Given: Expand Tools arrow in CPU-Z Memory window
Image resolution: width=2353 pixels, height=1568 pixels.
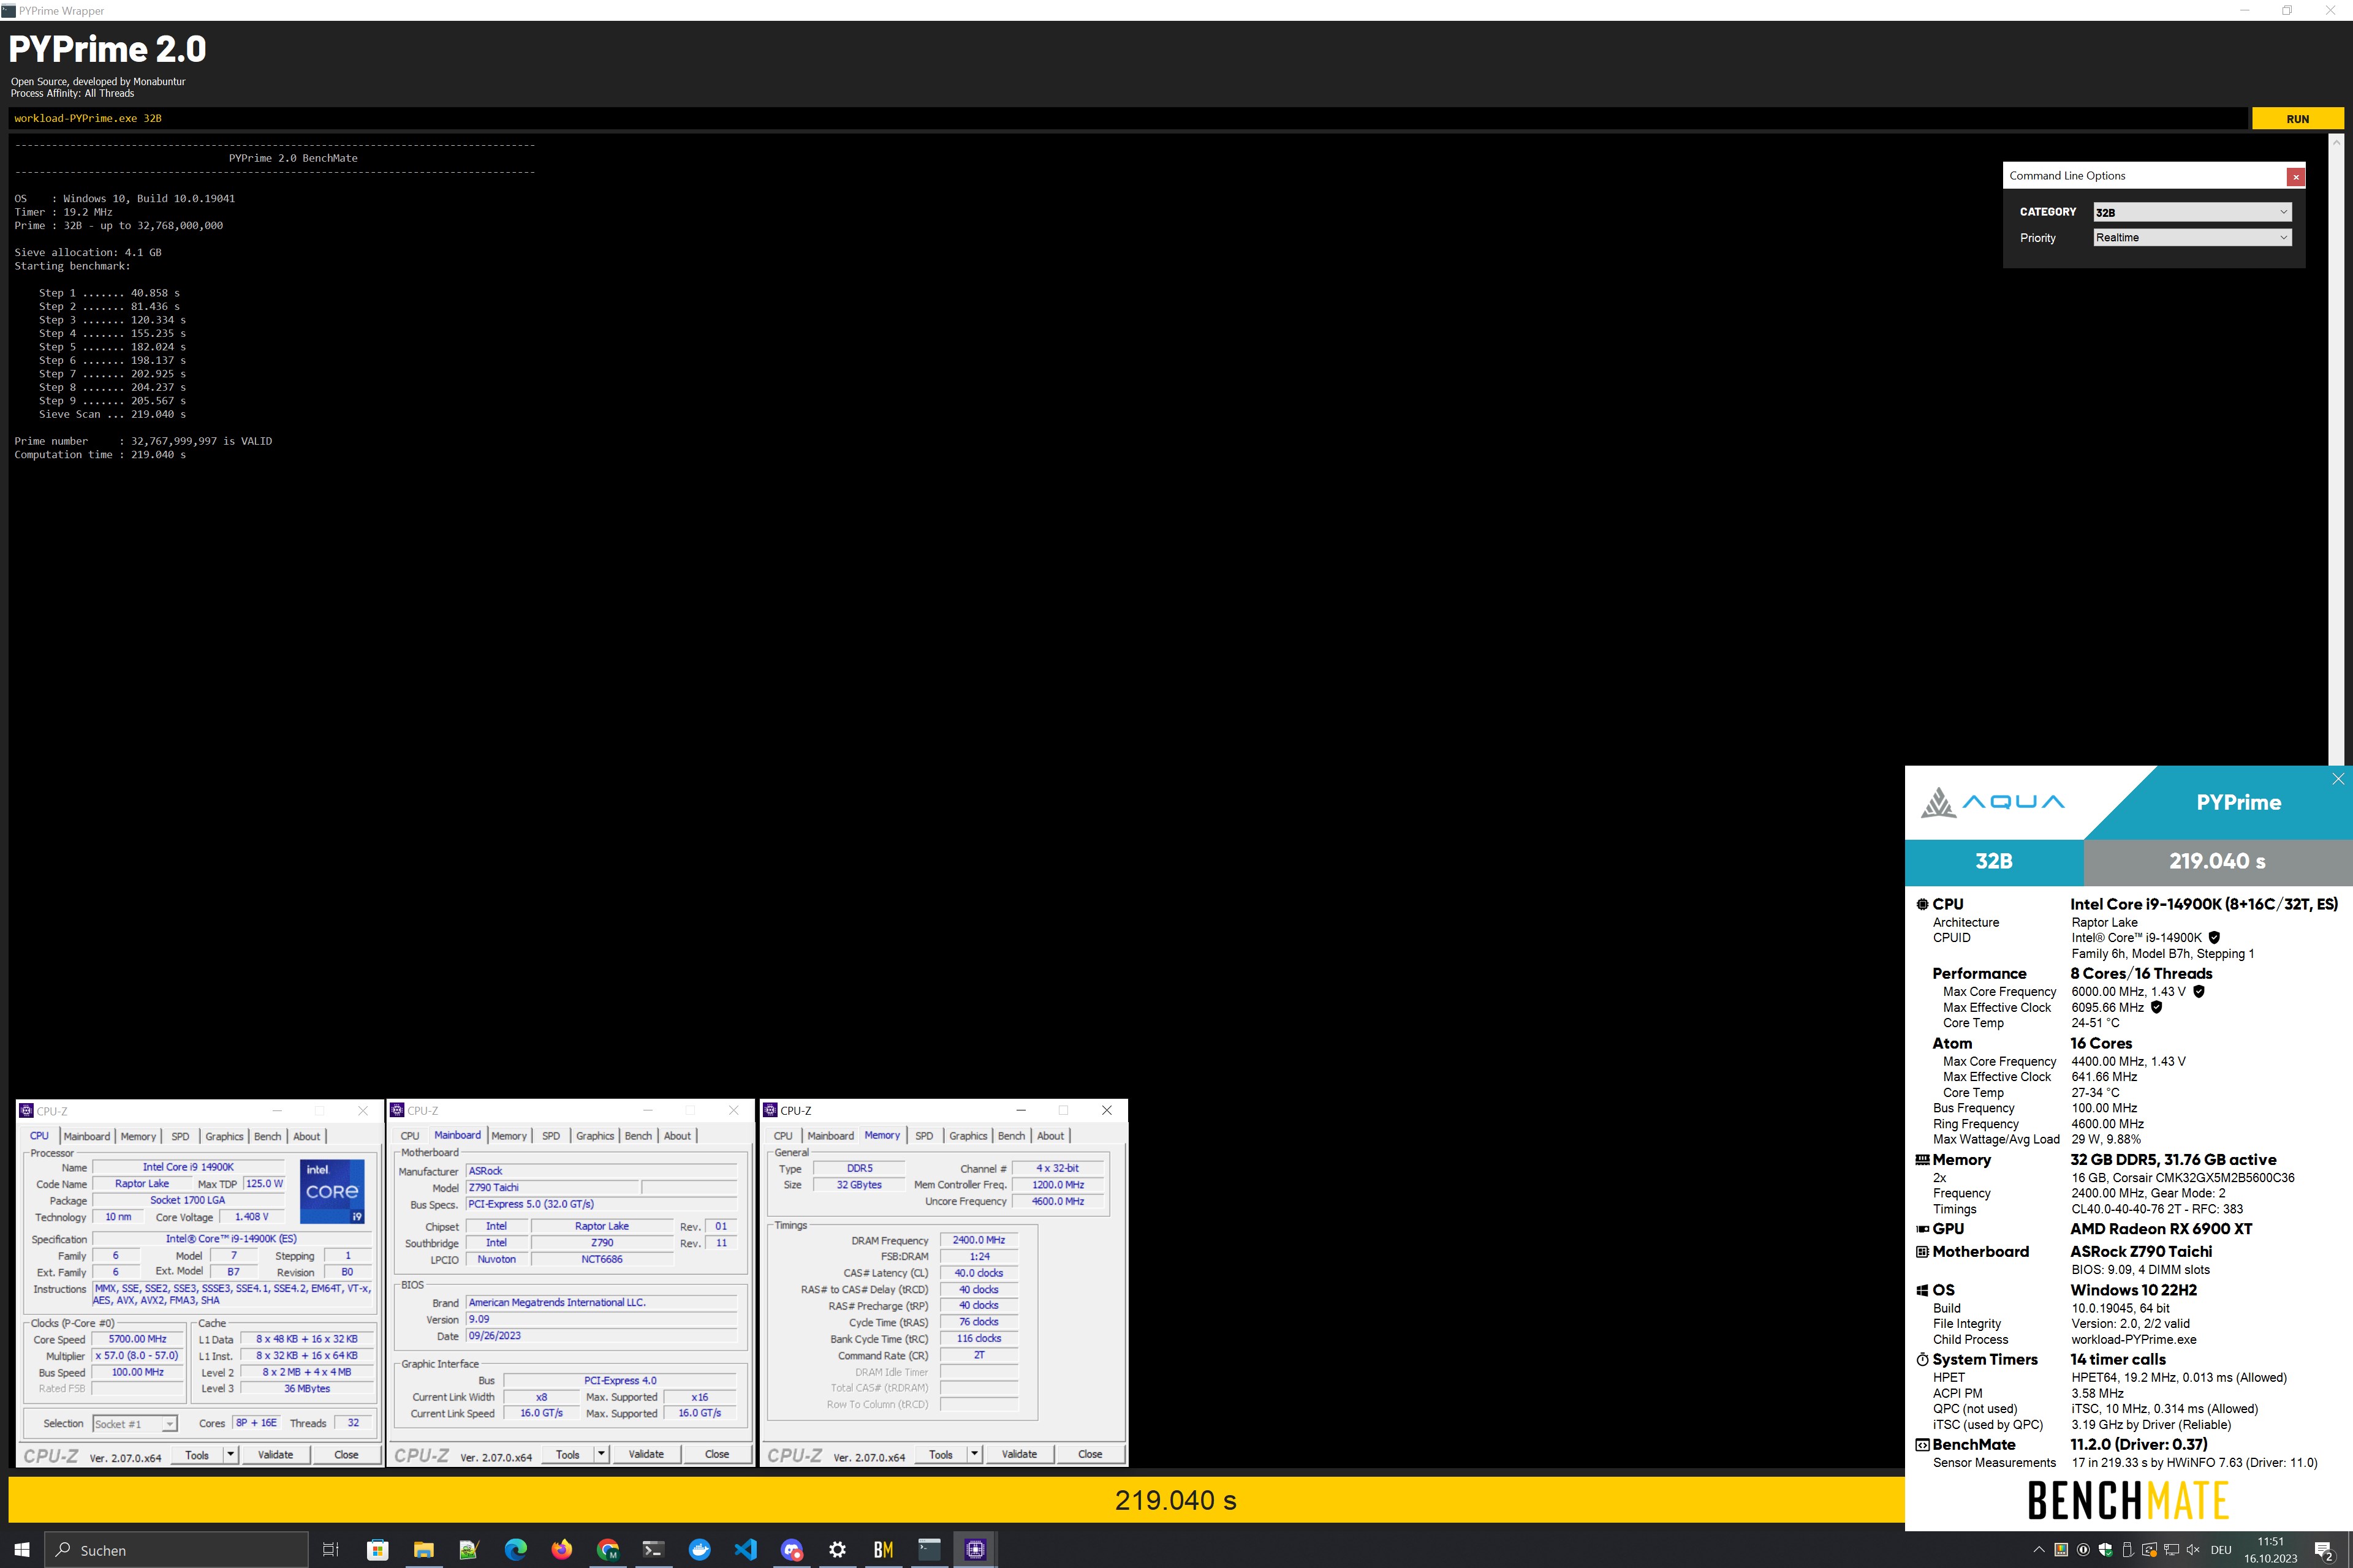Looking at the screenshot, I should (974, 1454).
